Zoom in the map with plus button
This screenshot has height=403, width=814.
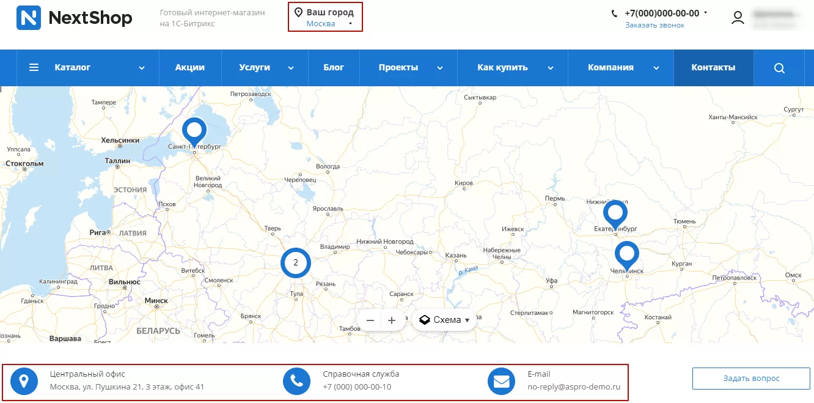392,320
